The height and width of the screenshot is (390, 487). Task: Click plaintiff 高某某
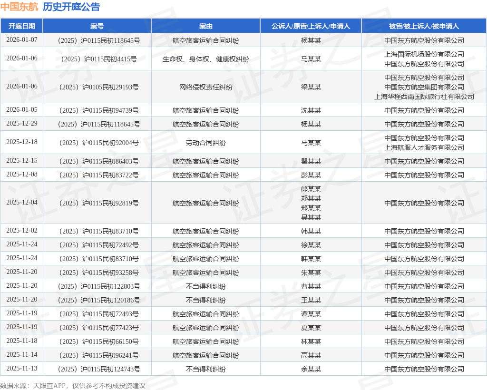coord(311,355)
